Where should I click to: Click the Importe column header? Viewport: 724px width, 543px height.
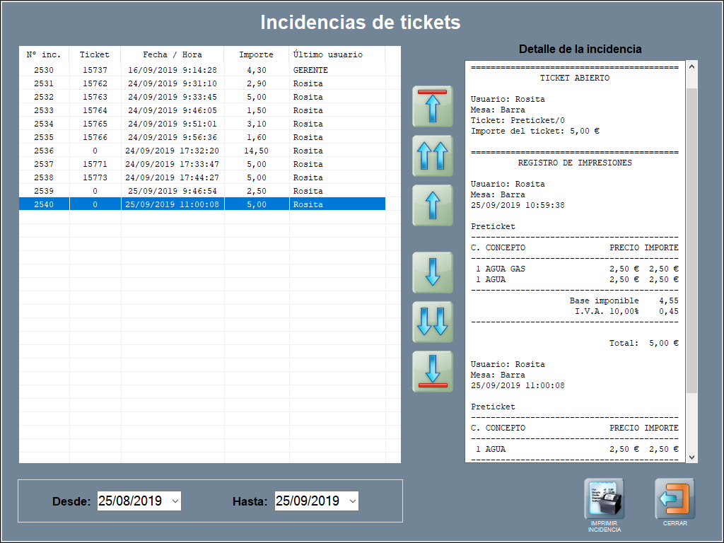pos(256,54)
